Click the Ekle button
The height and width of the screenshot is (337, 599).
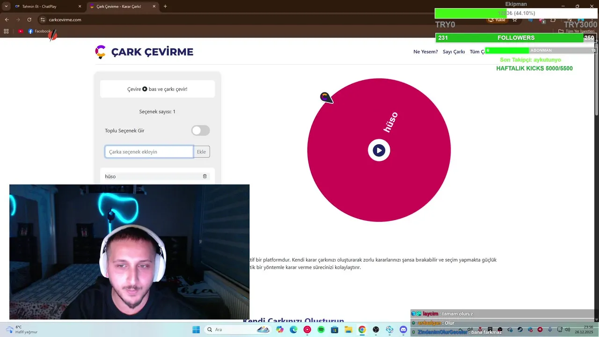(202, 152)
